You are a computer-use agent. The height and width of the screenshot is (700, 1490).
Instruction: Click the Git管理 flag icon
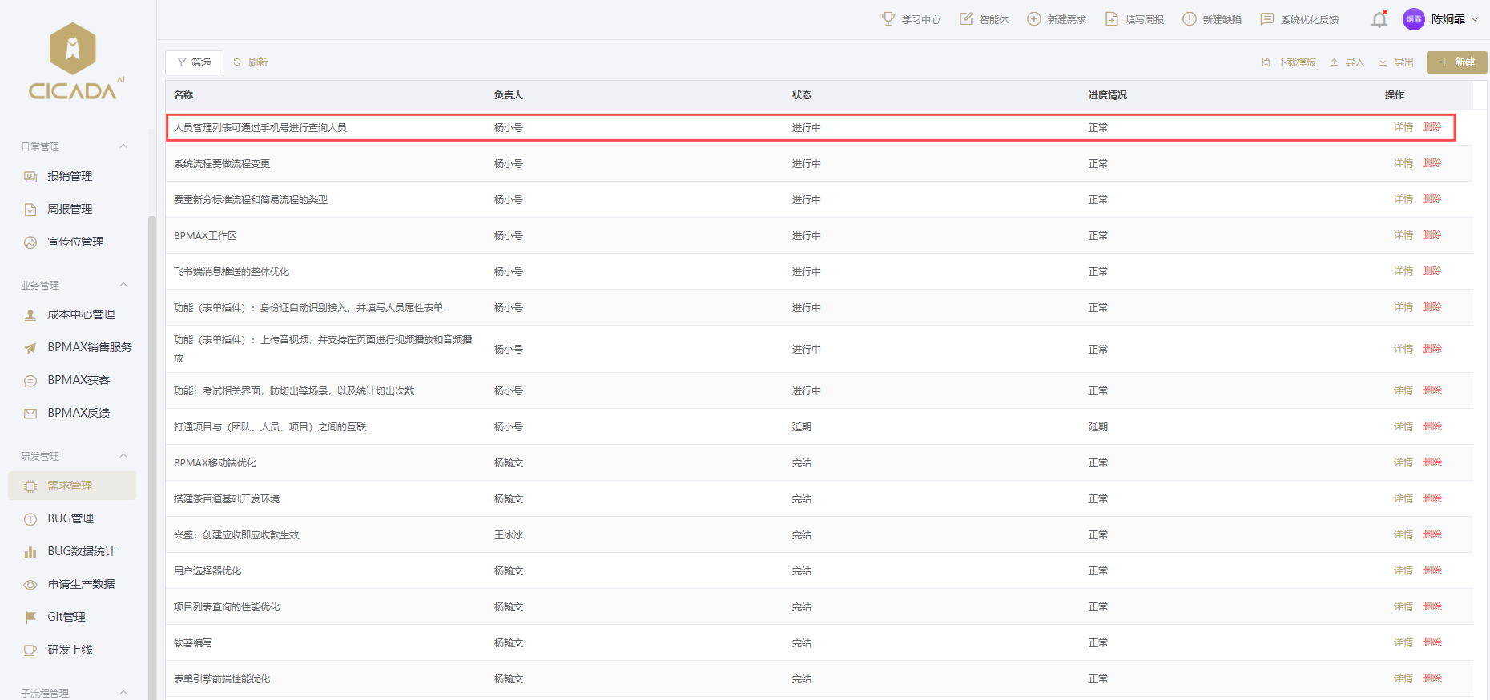[30, 618]
